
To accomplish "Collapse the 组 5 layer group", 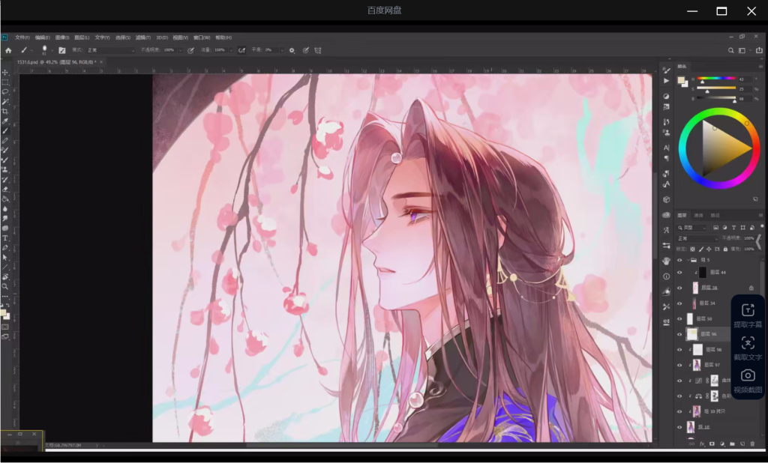I will tap(688, 259).
